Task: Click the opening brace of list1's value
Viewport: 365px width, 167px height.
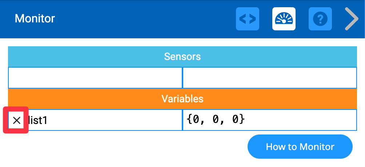Action: click(x=189, y=119)
